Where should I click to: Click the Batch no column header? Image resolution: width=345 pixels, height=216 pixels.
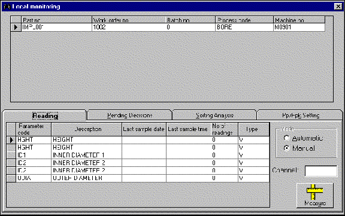(x=190, y=20)
